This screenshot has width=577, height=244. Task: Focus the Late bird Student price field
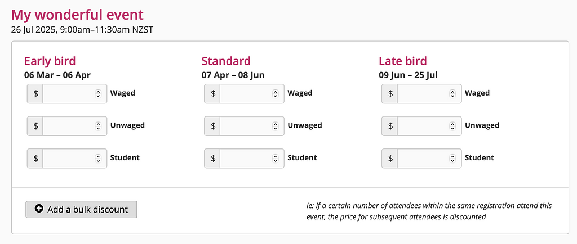[x=429, y=158]
